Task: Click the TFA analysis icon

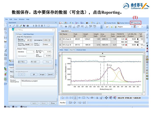Action: coord(95,27)
